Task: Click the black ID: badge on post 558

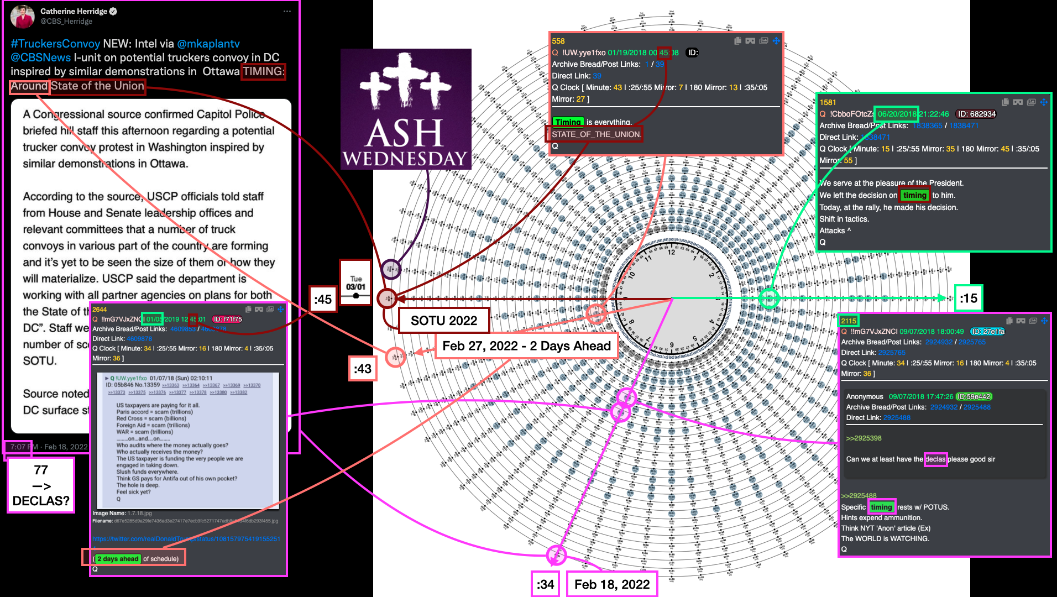Action: (693, 53)
